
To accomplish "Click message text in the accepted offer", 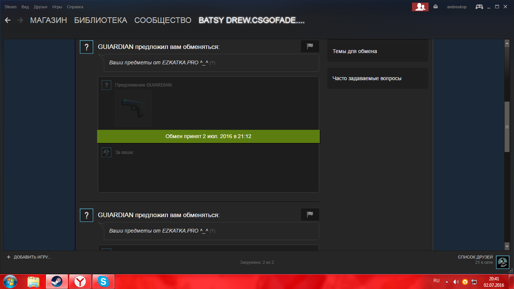I will coord(159,63).
